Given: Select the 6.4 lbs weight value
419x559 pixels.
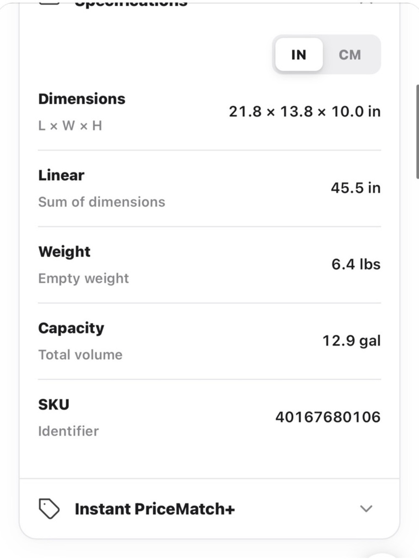Looking at the screenshot, I should pyautogui.click(x=356, y=264).
